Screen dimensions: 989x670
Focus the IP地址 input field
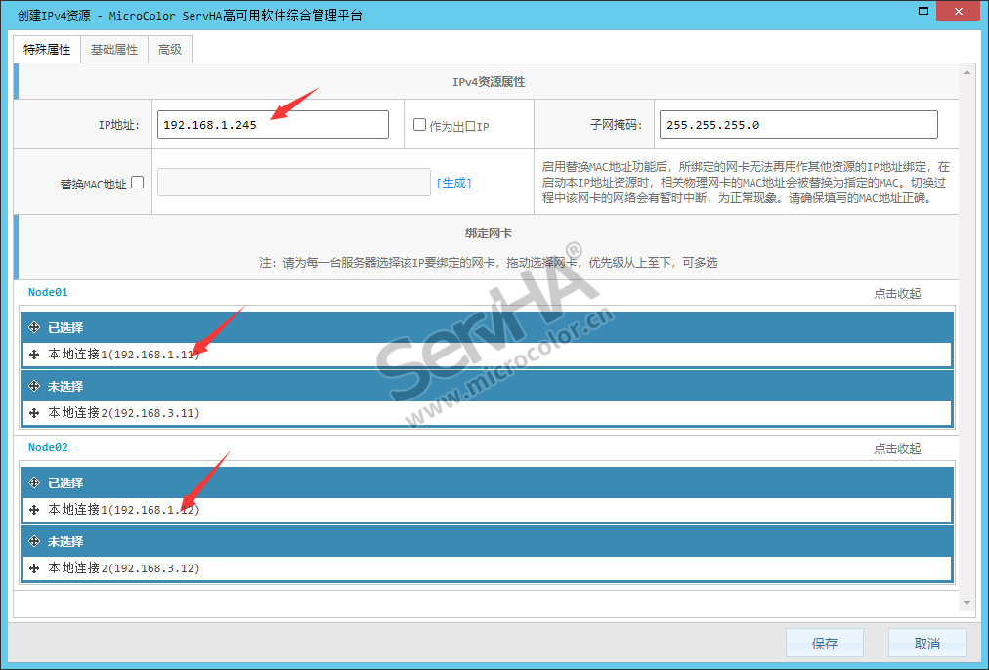pos(273,125)
